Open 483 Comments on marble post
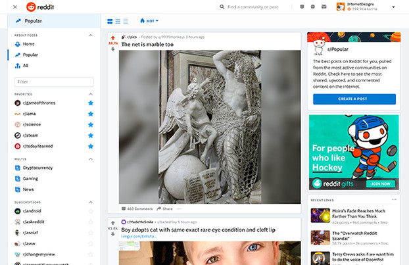 [137, 208]
